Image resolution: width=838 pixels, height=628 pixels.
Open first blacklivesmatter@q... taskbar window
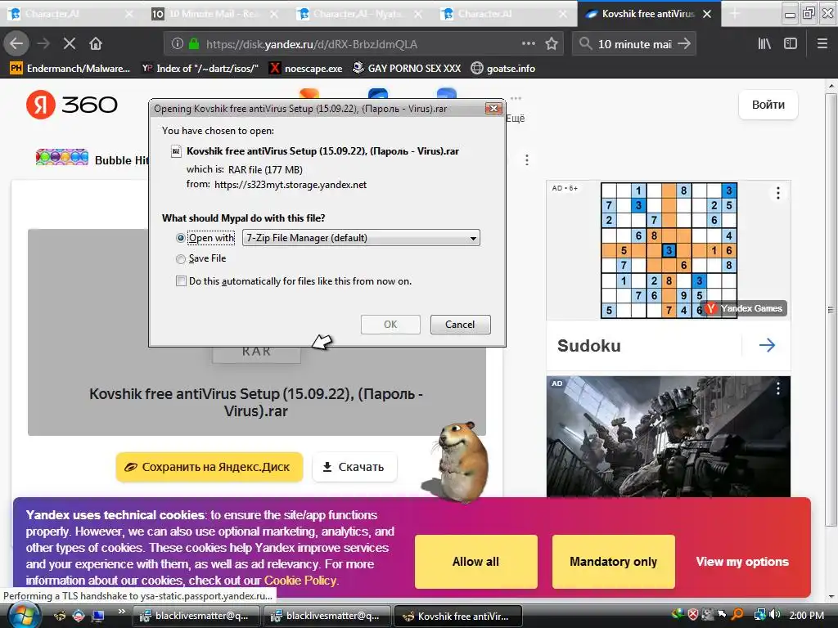pos(196,616)
